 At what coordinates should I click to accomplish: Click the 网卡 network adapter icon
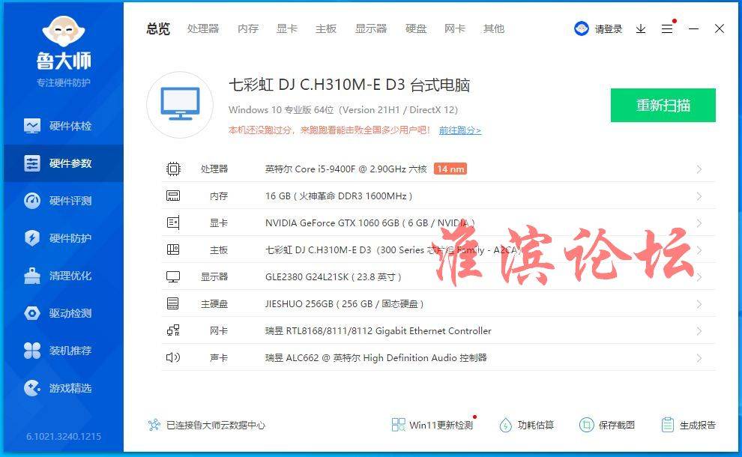pos(173,330)
